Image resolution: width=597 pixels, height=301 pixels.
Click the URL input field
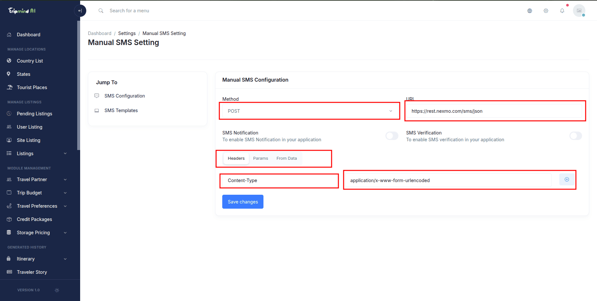[x=494, y=111]
